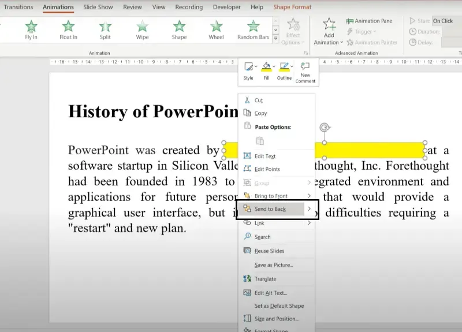462x332 pixels.
Task: Expand the animation gallery More arrow
Action: tap(276, 39)
